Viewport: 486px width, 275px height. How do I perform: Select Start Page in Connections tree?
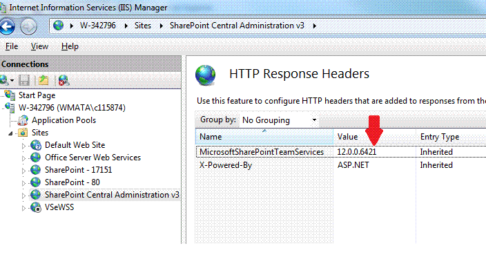tap(37, 95)
